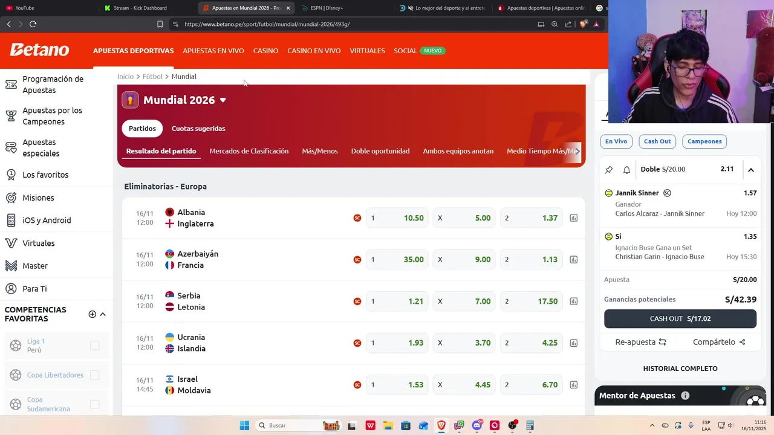Switch to the ESPN Disney+ browser tab
The image size is (774, 435).
coord(343,8)
